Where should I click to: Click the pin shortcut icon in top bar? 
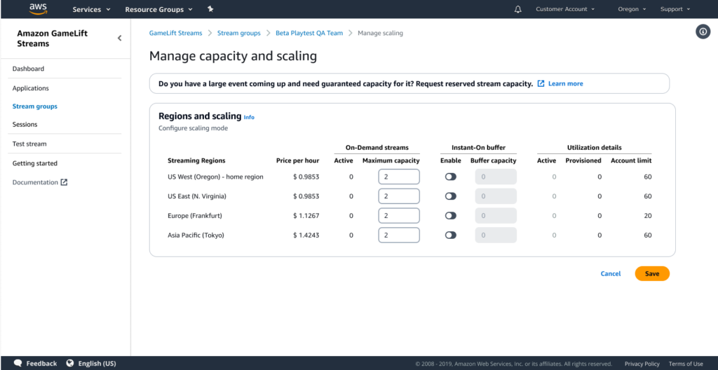[x=210, y=9]
